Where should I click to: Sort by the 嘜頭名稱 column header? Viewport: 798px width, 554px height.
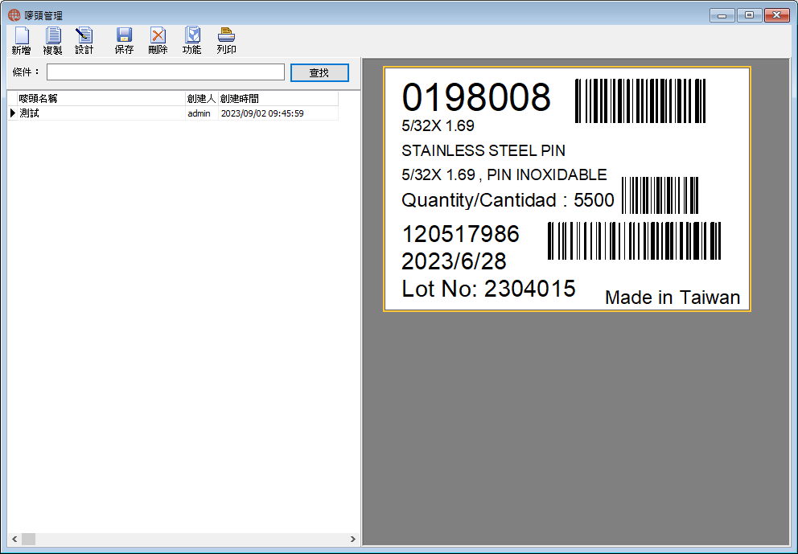pyautogui.click(x=101, y=98)
